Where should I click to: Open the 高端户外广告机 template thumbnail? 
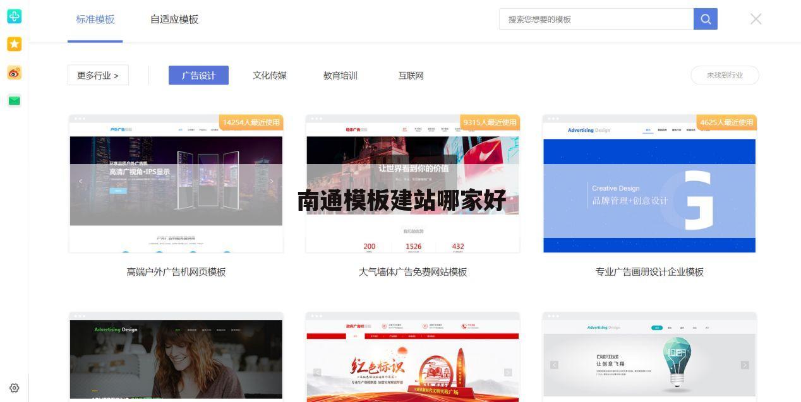point(176,184)
